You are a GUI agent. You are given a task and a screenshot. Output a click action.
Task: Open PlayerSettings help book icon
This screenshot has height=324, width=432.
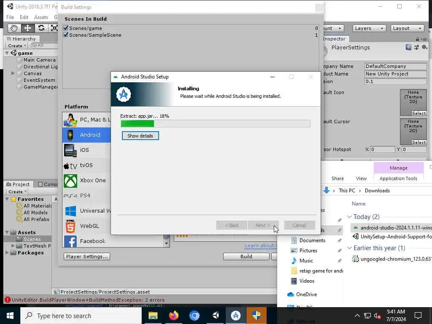point(408,47)
